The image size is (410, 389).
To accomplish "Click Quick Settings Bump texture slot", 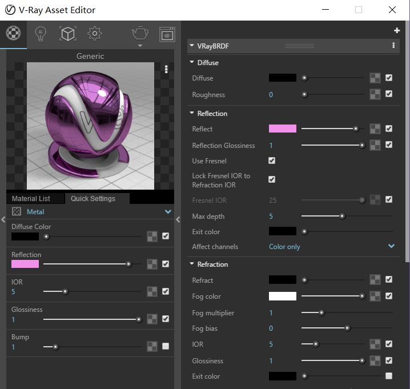I will pyautogui.click(x=152, y=347).
